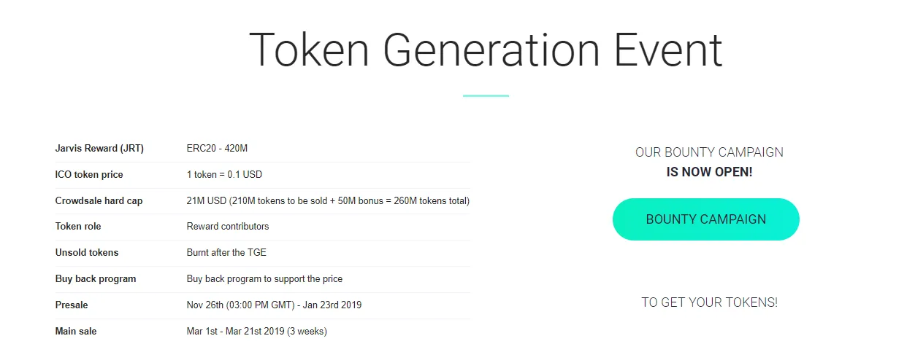Select the 21M USD hard cap details
The image size is (915, 352).
coord(328,201)
